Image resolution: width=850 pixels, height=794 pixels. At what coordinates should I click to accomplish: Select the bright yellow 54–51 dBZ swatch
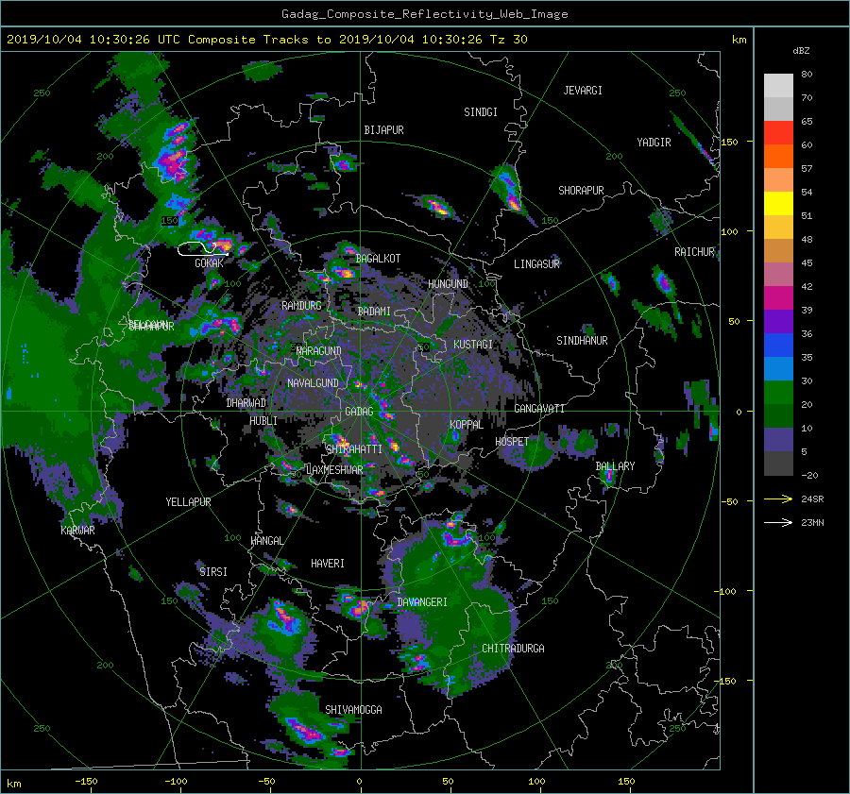pyautogui.click(x=778, y=204)
